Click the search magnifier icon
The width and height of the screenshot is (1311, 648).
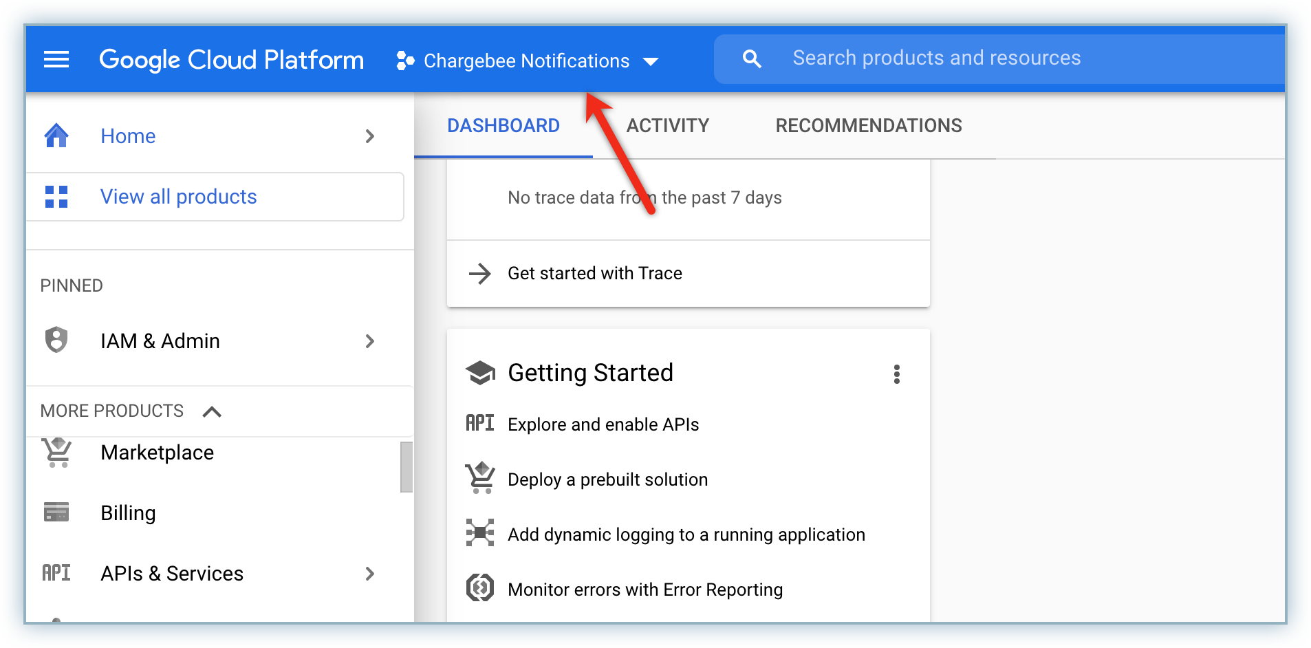[752, 59]
